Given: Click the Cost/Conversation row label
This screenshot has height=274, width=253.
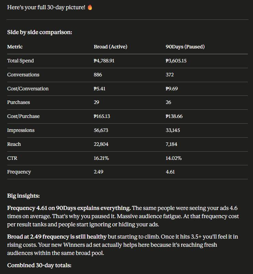Looking at the screenshot, I should pos(28,89).
